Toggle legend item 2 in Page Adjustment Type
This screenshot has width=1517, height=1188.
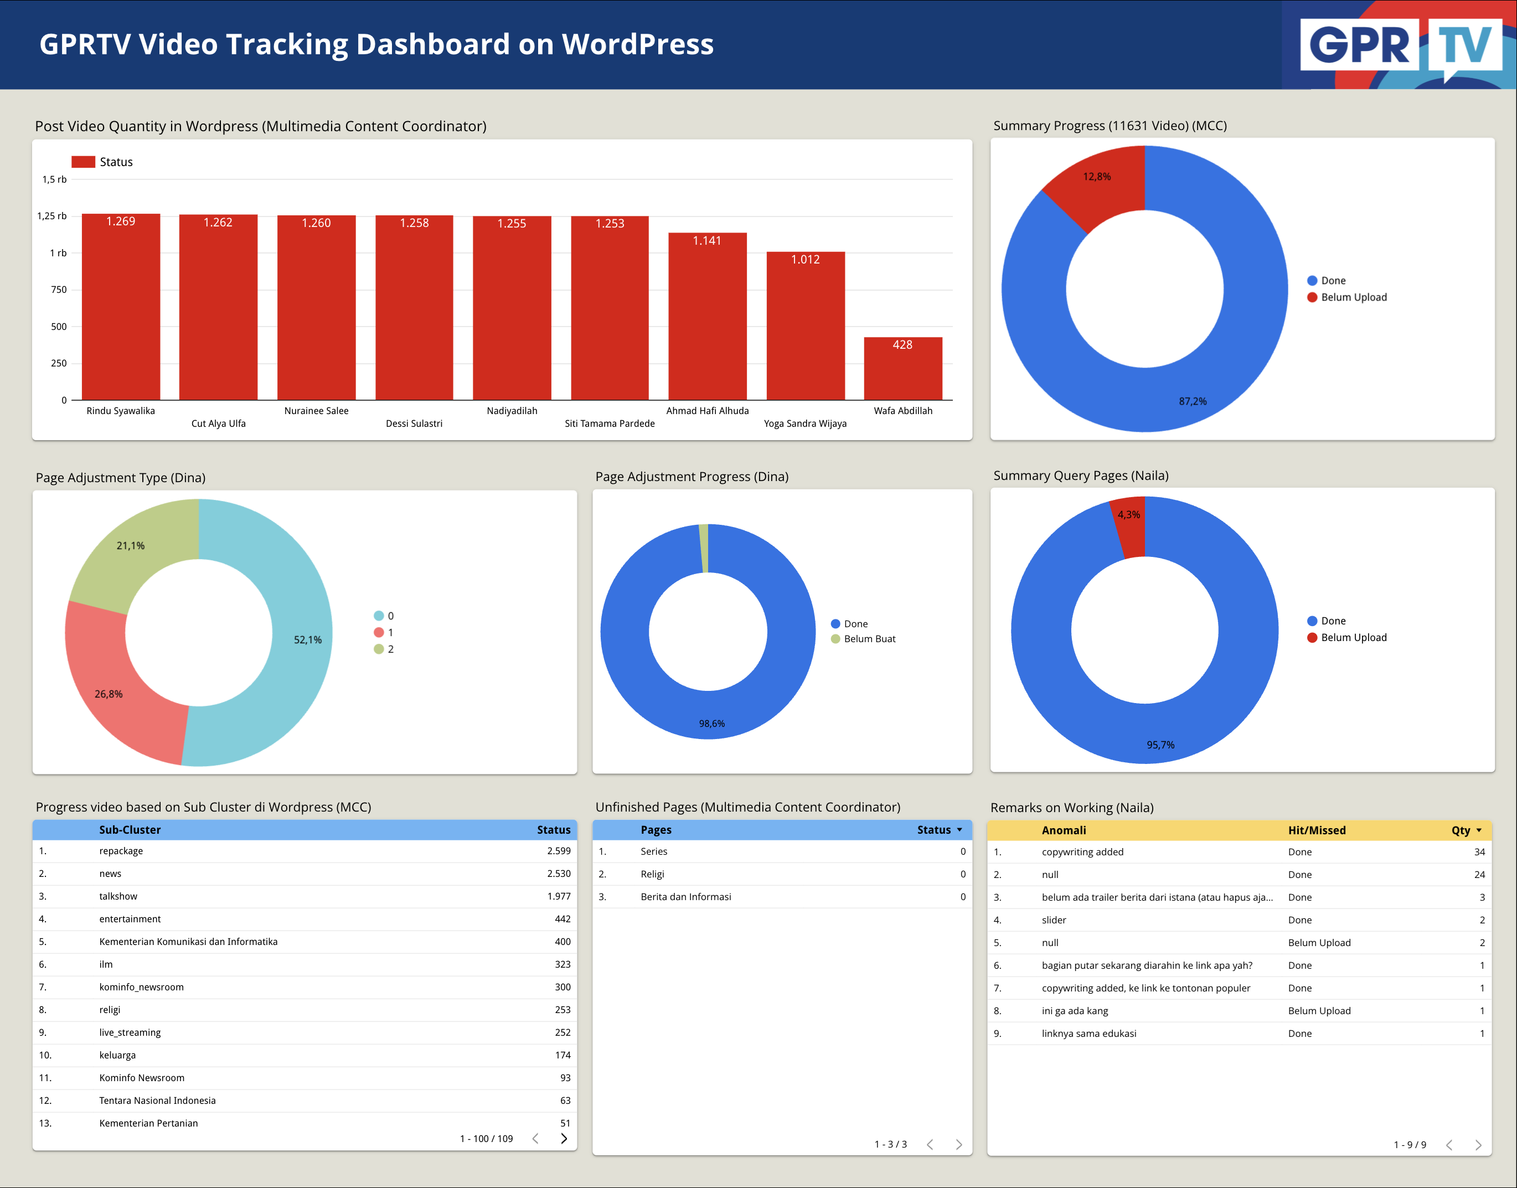coord(384,649)
